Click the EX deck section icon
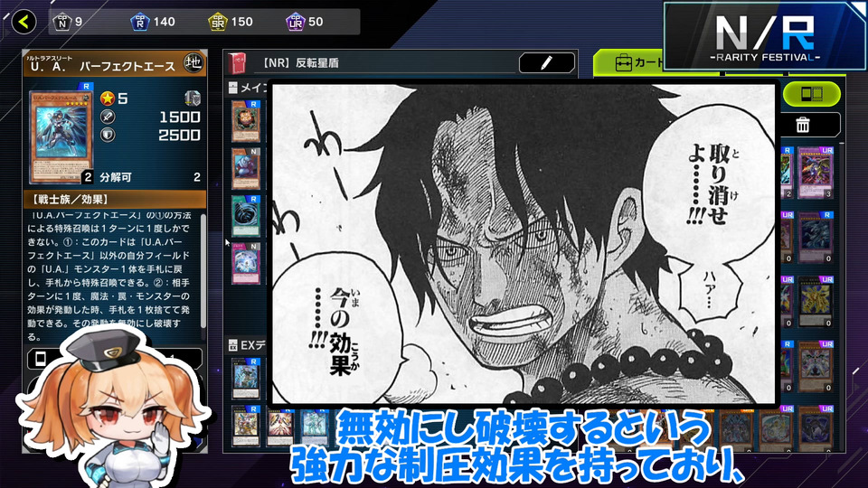Screen dimensions: 868x488 coord(233,345)
